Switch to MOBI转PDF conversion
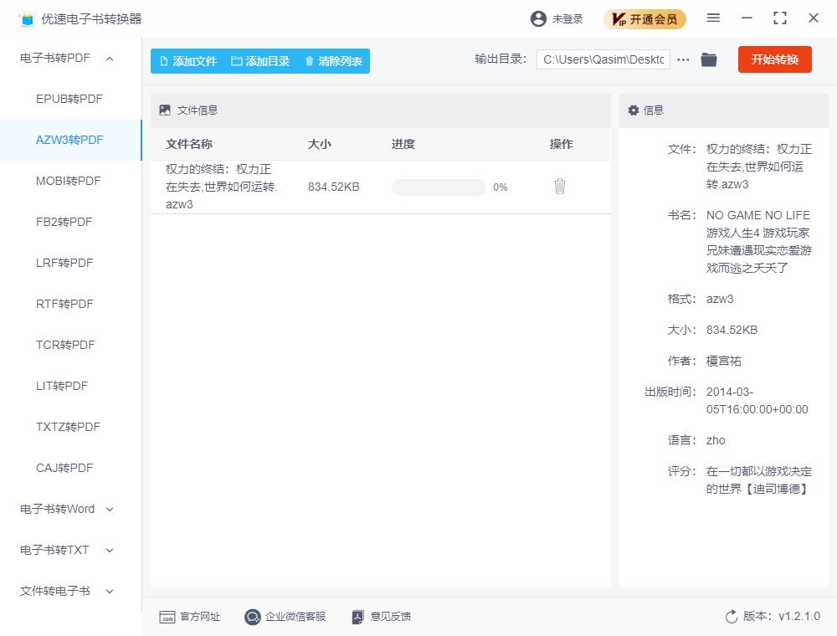Screen dimensions: 837x636 pyautogui.click(x=69, y=181)
